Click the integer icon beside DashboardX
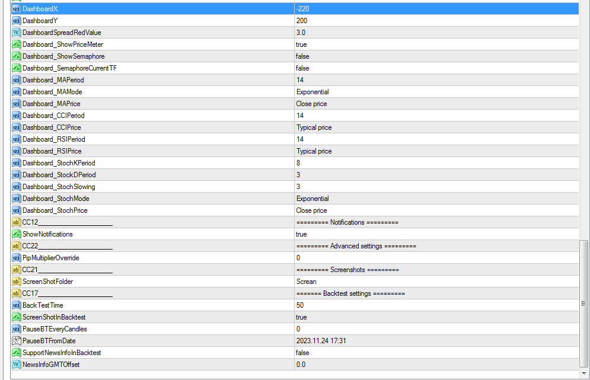Image resolution: width=590 pixels, height=380 pixels. click(x=16, y=9)
